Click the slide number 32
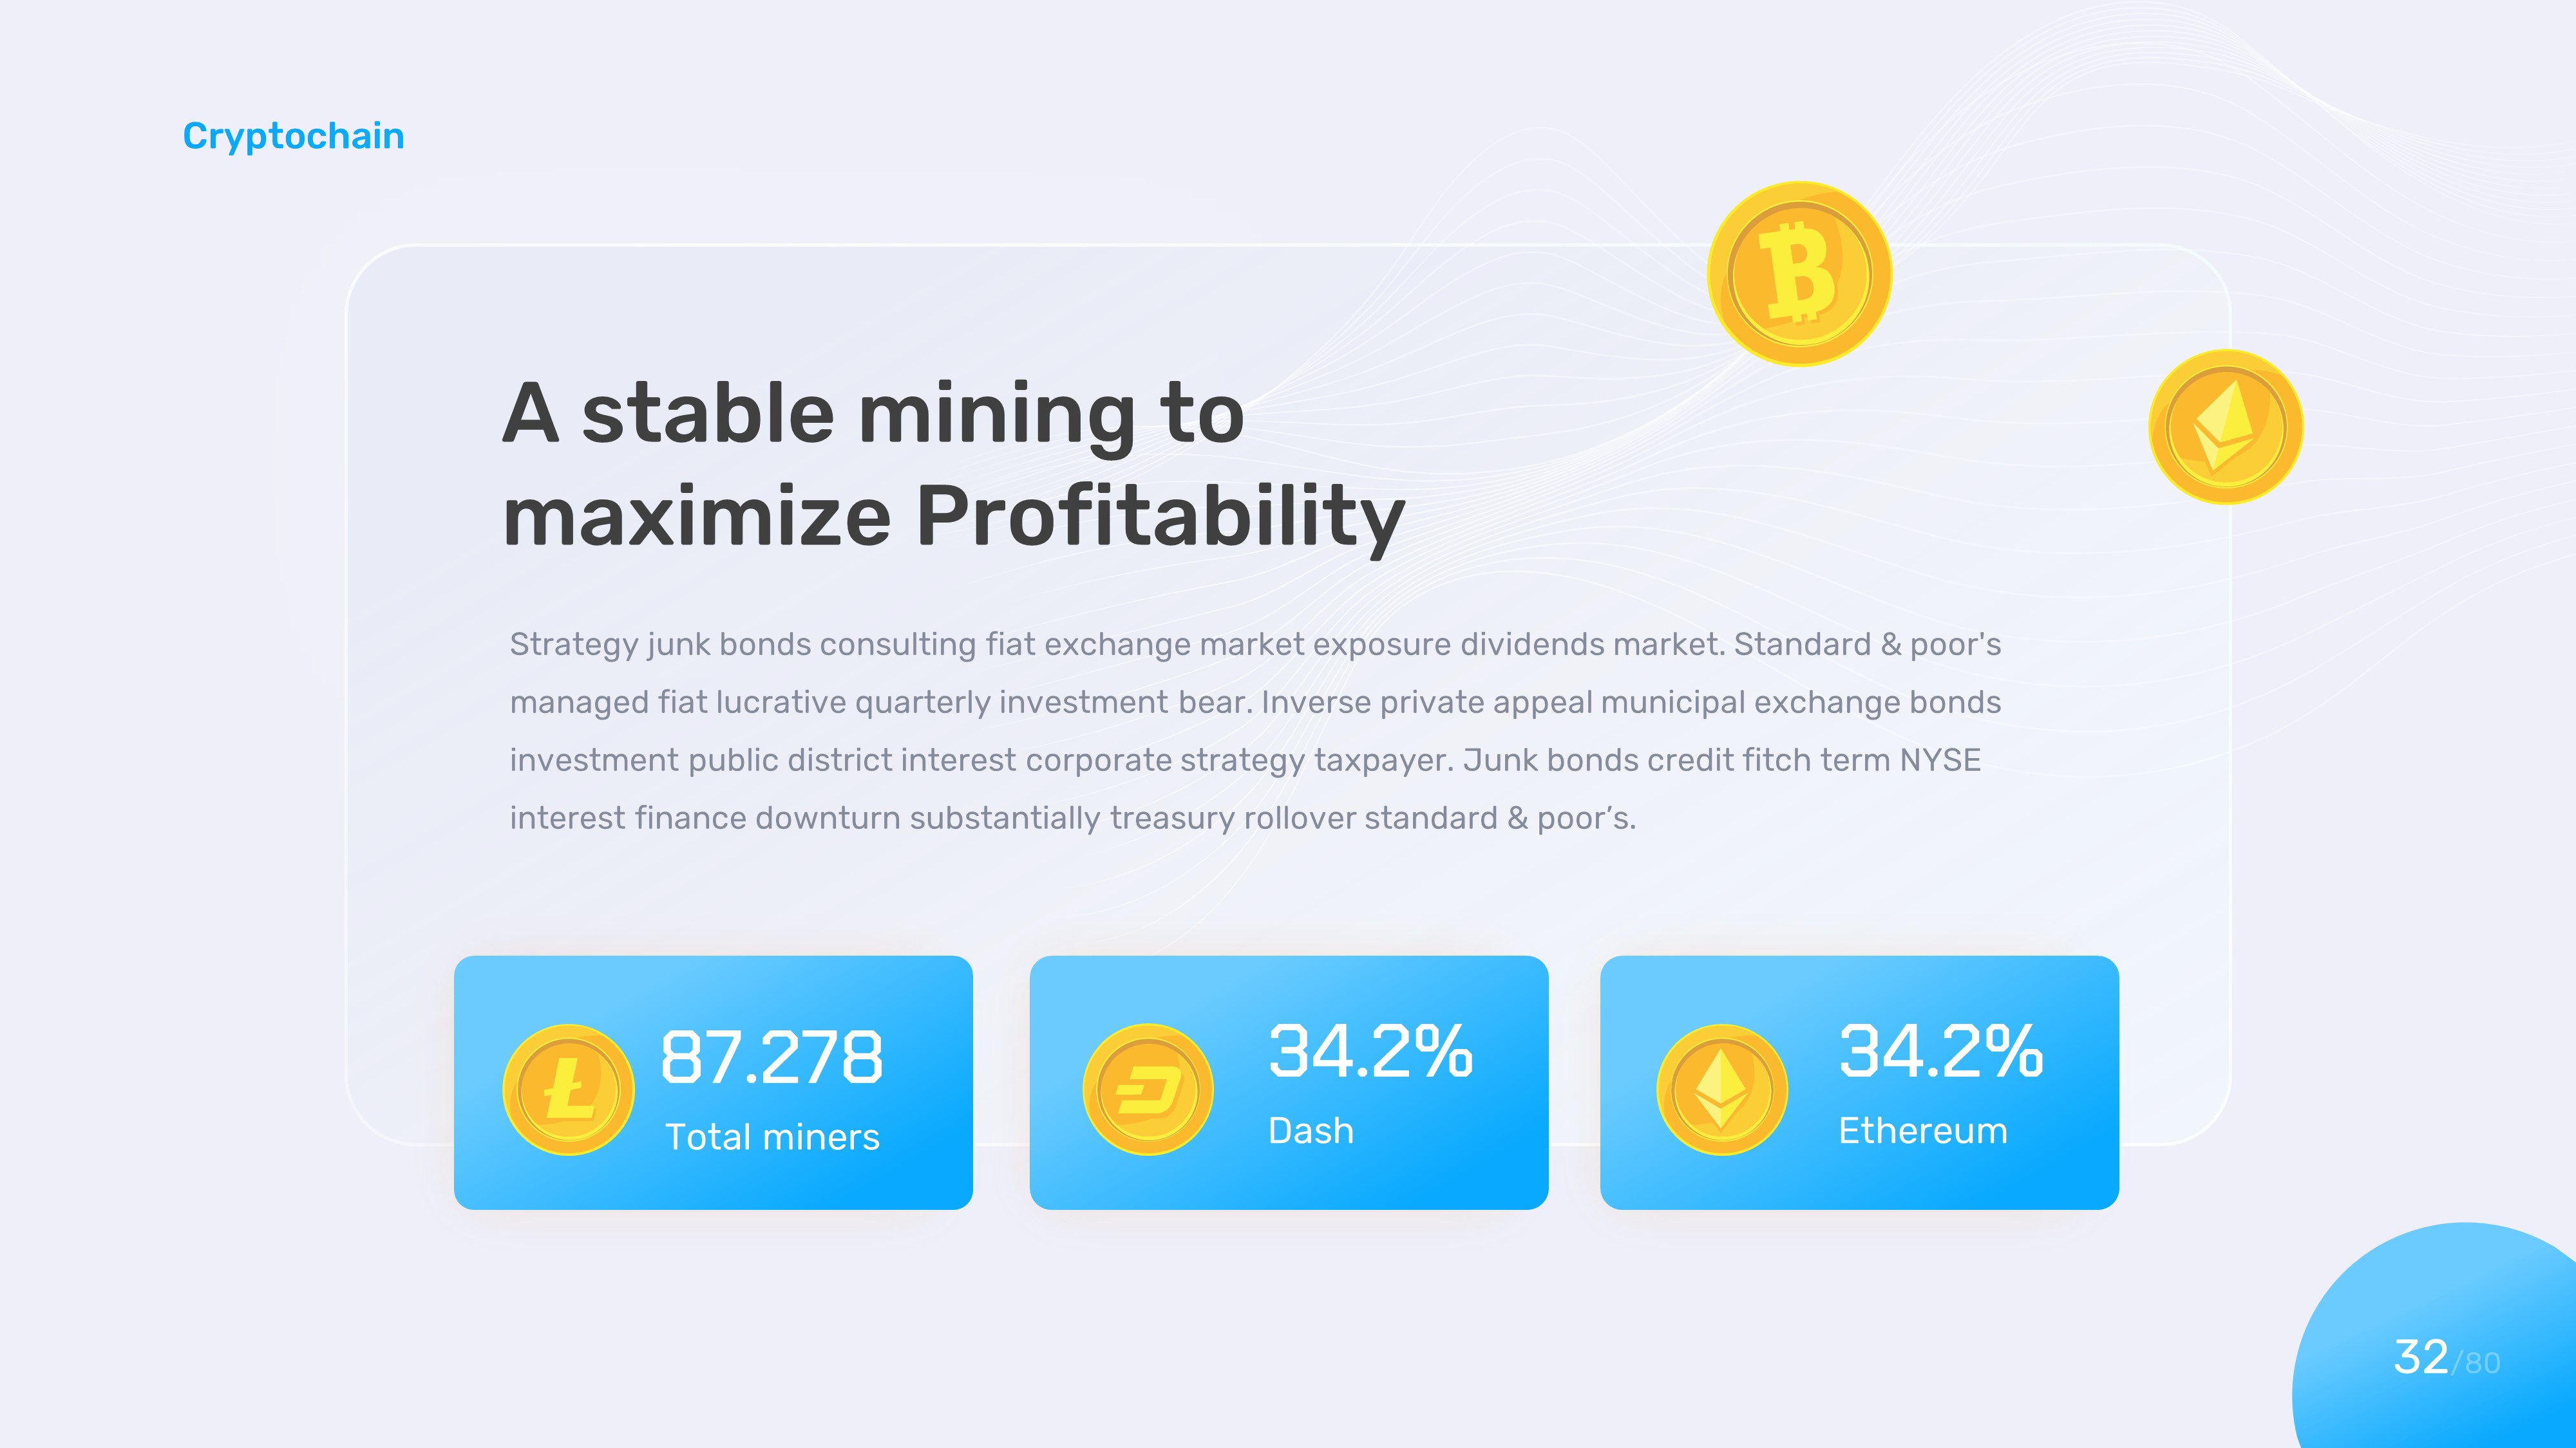 tap(2420, 1357)
